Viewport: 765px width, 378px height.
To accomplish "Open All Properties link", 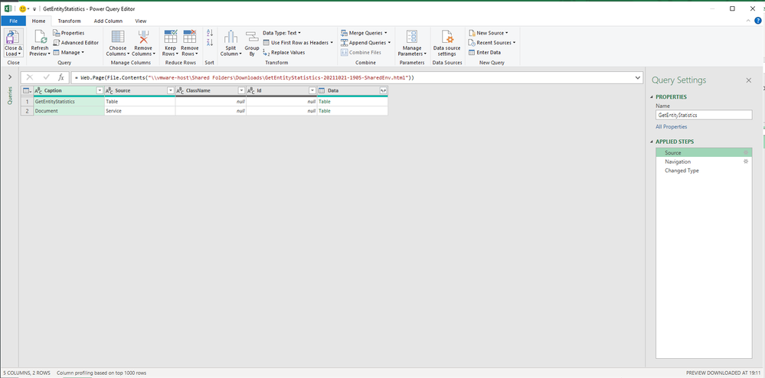I will pyautogui.click(x=672, y=127).
